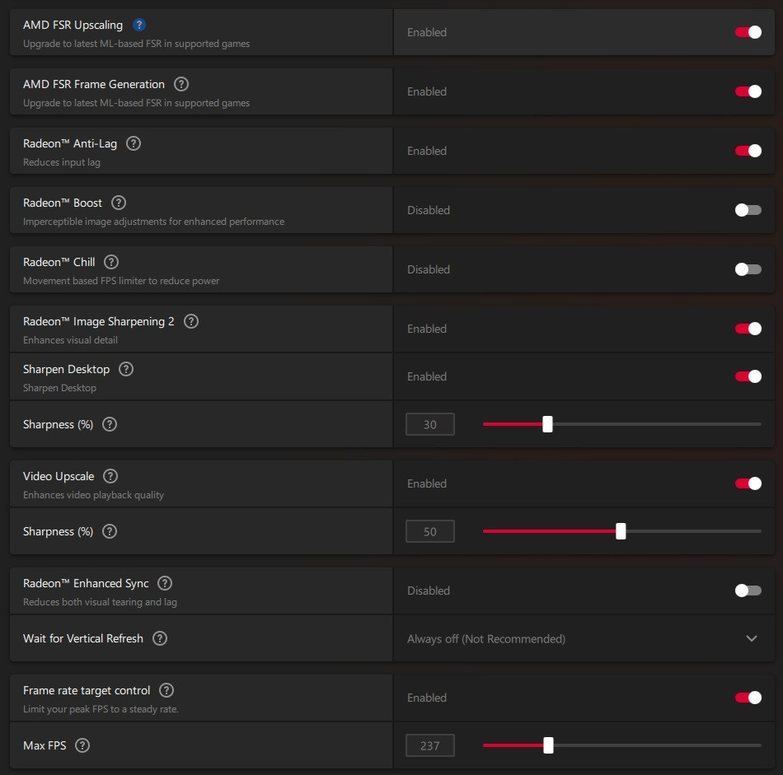Disable the AMD FSR Upscaling toggle
Image resolution: width=783 pixels, height=775 pixels.
[x=748, y=32]
